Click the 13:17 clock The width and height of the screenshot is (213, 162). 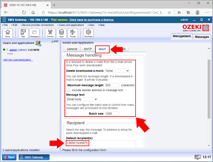[x=207, y=157]
